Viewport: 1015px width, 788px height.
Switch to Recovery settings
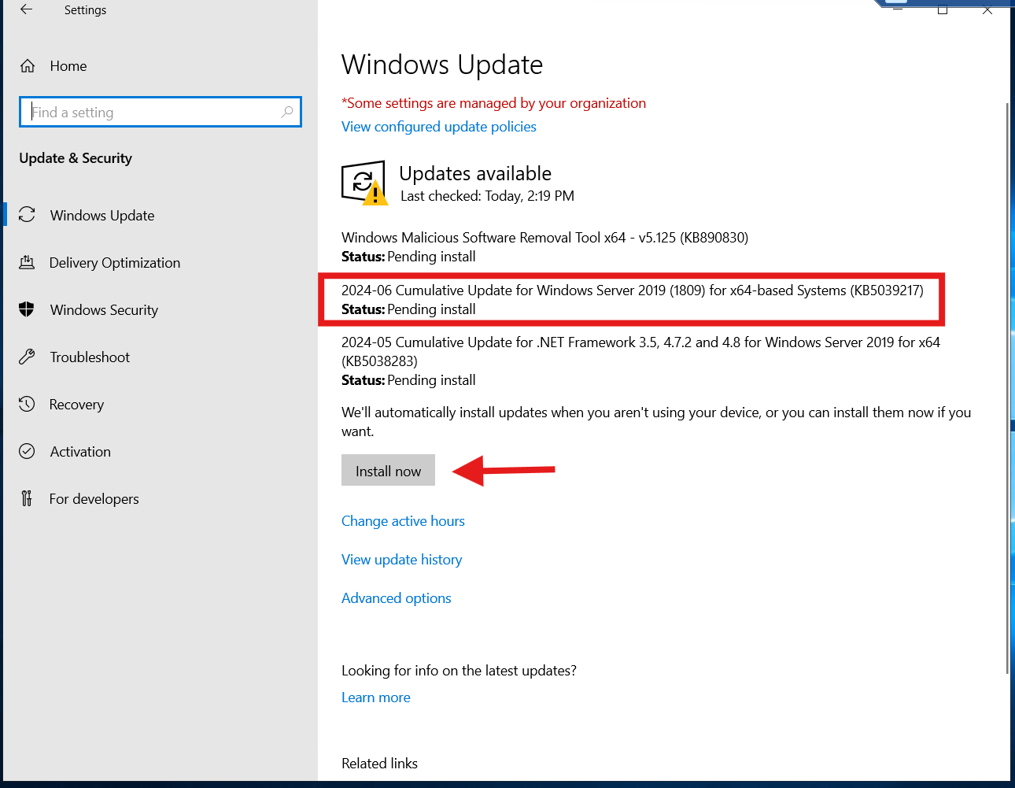(76, 405)
